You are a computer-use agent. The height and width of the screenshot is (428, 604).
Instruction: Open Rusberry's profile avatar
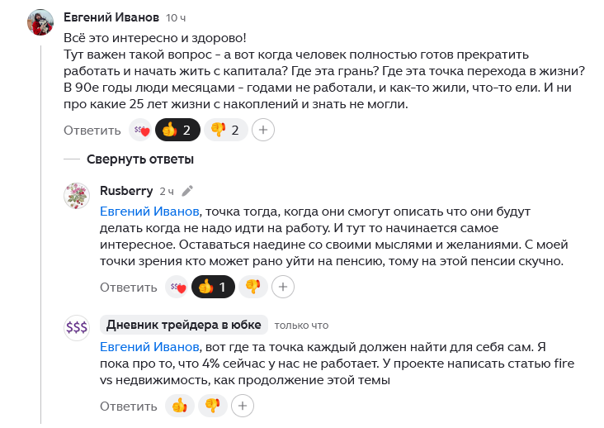tap(77, 196)
